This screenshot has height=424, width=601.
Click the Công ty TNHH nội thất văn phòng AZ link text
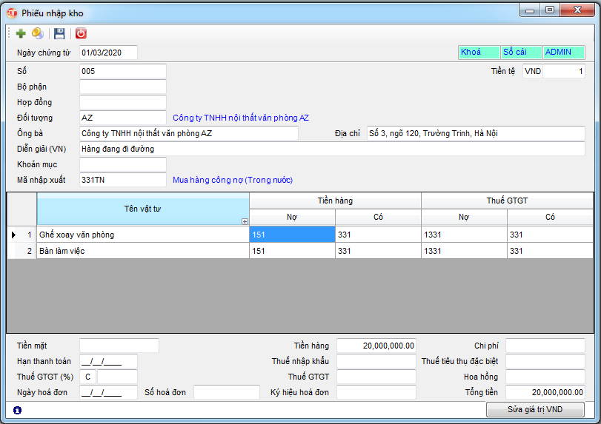241,118
